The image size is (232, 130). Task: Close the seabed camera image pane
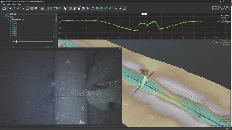(x=120, y=49)
